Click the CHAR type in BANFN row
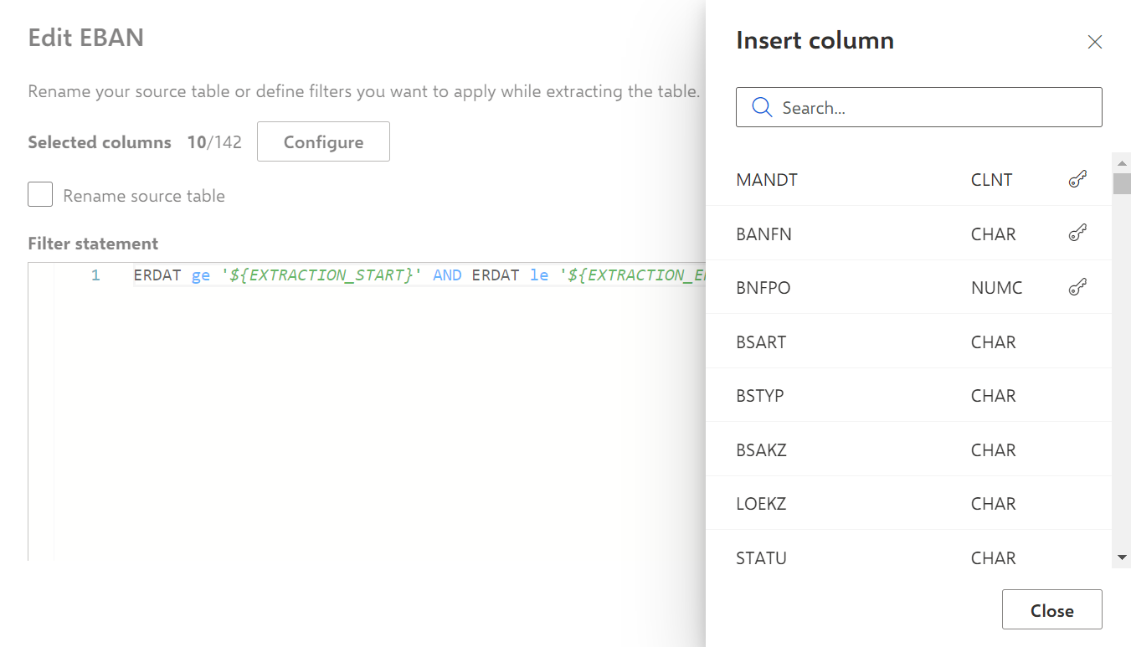The height and width of the screenshot is (647, 1131). pos(993,234)
